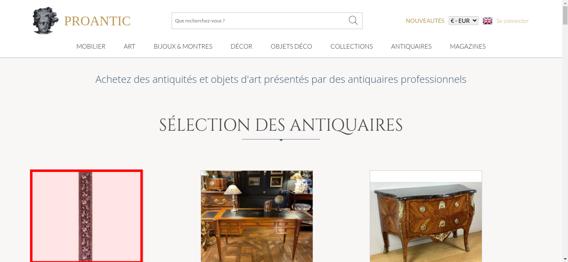Open the BIJOUX & MONTRES menu

[x=183, y=46]
